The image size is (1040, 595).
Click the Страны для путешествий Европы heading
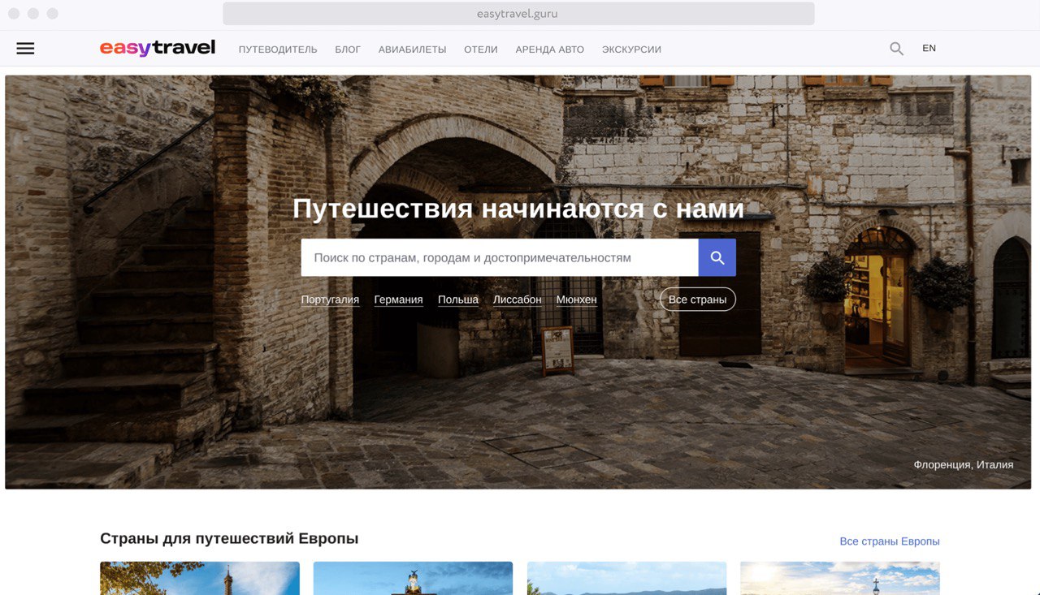(229, 538)
